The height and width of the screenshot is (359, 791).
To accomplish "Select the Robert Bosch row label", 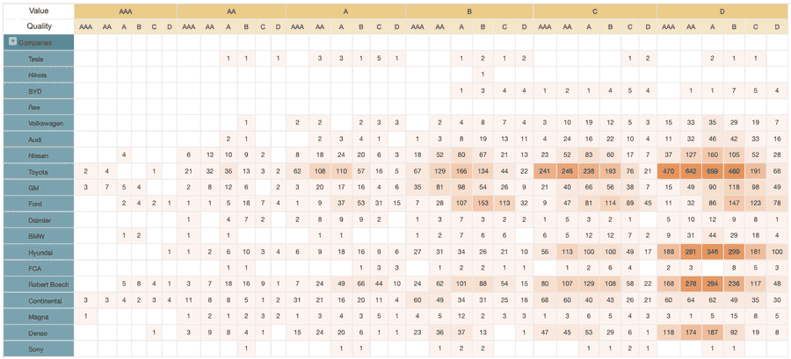I will point(39,284).
